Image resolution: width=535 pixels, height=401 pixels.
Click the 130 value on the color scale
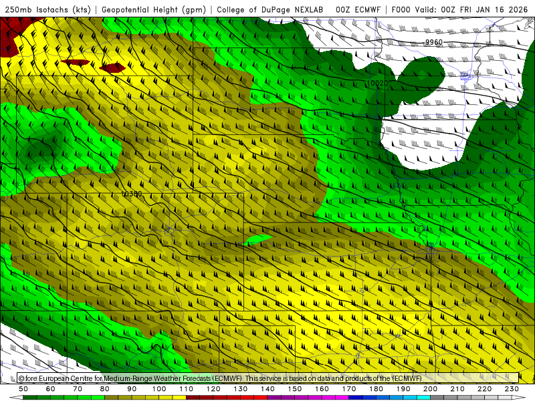pos(241,389)
